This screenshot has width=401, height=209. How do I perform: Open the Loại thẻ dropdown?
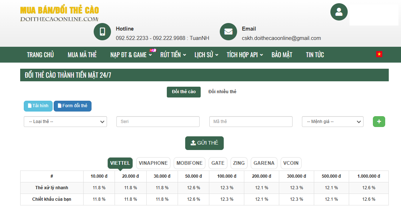pos(65,122)
